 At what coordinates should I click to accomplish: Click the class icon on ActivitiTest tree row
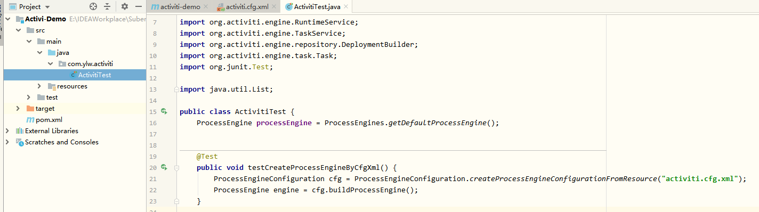73,75
